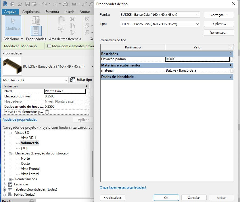Click the Tabelas/Quantidades table icon
Image resolution: width=240 pixels, height=202 pixels.
click(10, 189)
